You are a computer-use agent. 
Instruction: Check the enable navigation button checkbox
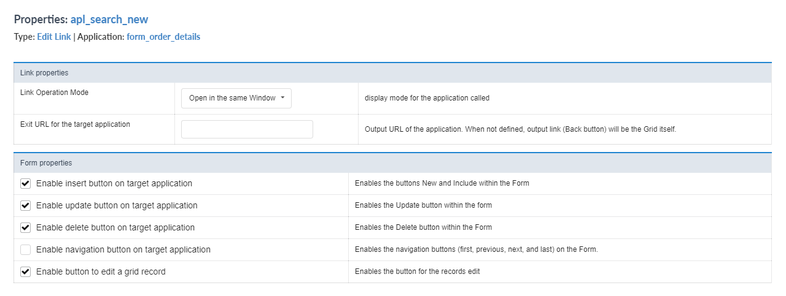(26, 249)
